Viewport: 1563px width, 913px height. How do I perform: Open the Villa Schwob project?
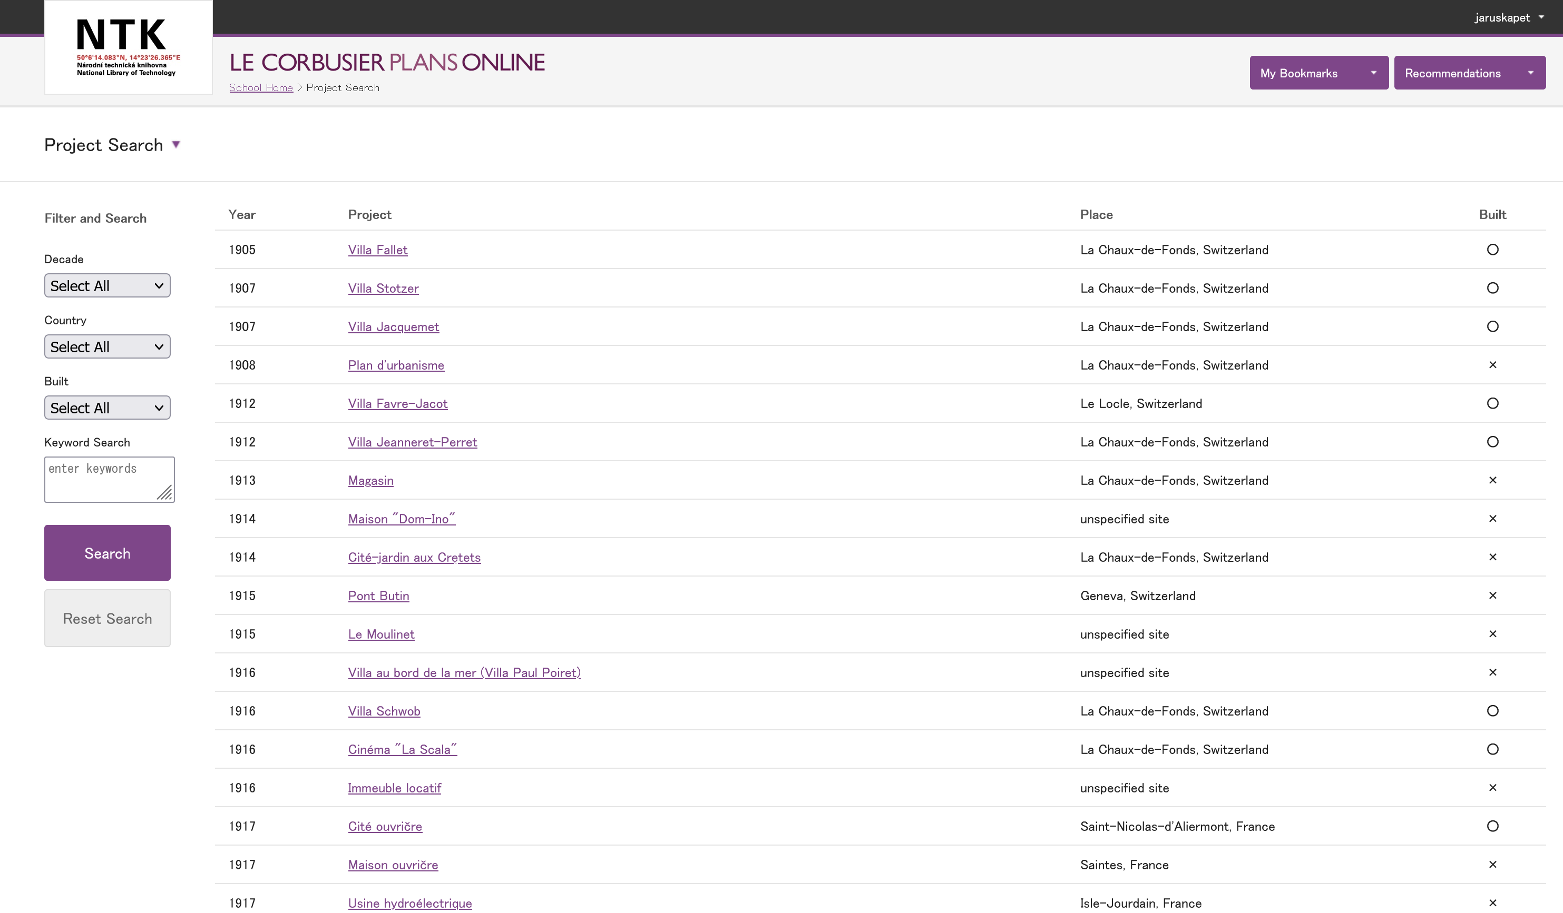[384, 711]
